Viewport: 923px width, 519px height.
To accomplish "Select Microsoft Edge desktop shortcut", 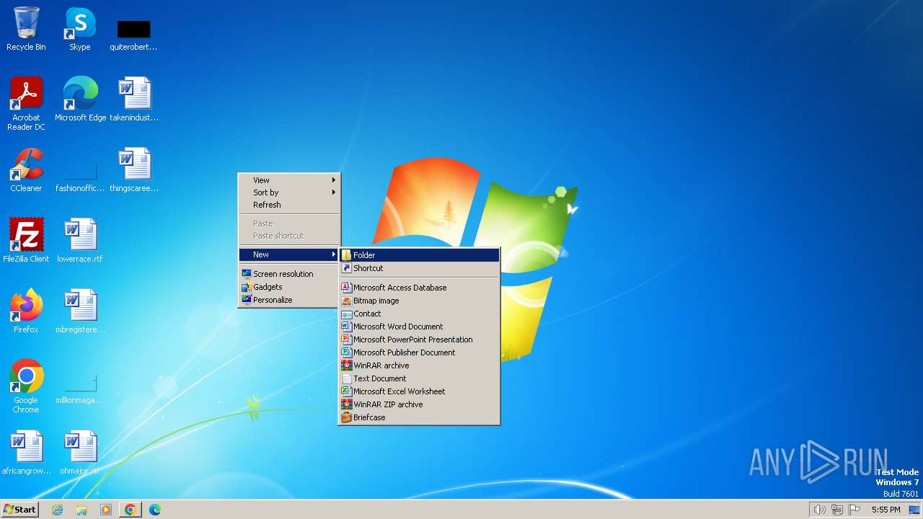I will coord(80,99).
